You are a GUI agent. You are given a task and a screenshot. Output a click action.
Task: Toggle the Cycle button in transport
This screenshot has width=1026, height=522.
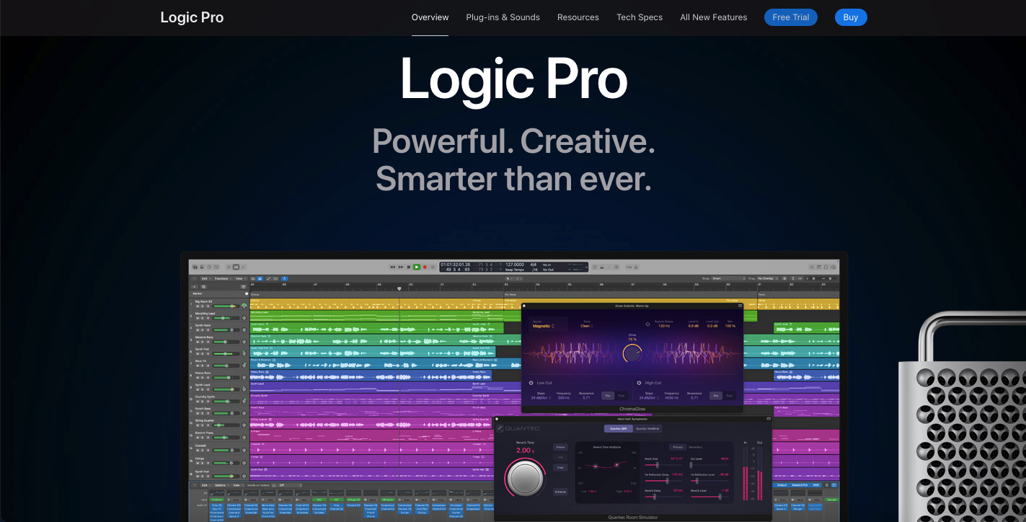click(433, 267)
